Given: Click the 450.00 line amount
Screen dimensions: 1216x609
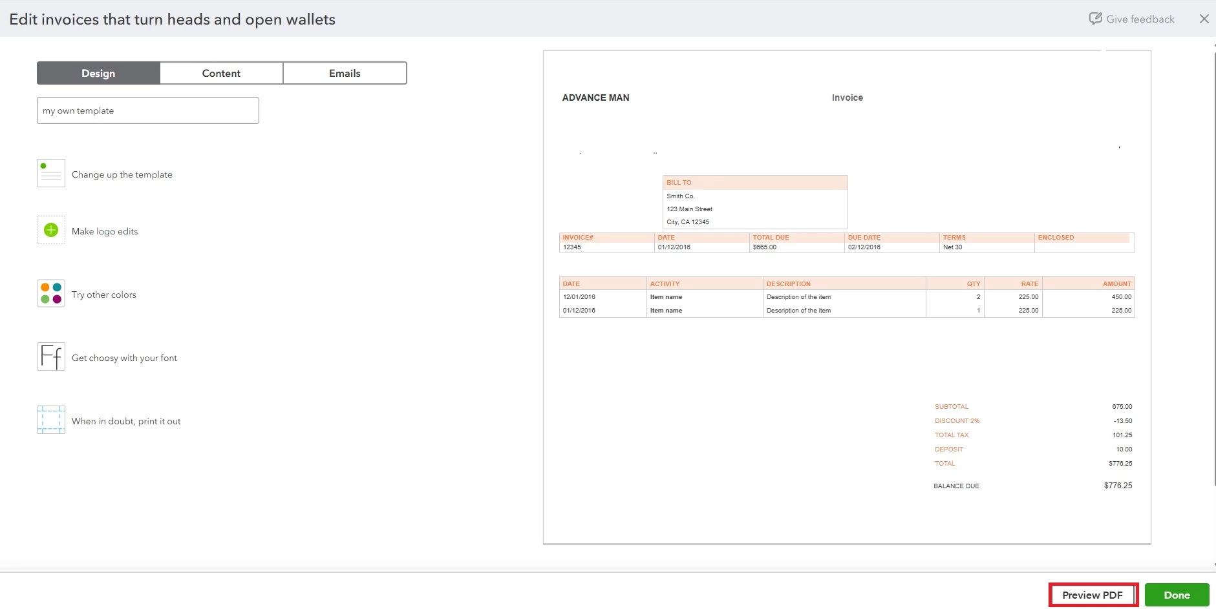Looking at the screenshot, I should click(x=1122, y=297).
